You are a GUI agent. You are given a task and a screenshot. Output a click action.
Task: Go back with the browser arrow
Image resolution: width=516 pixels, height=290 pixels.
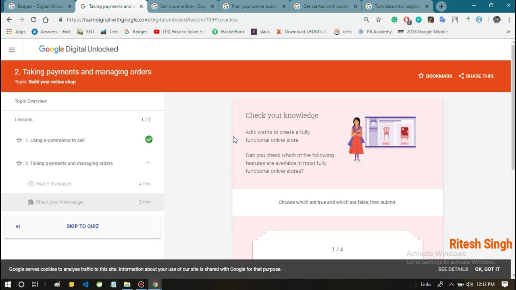(x=9, y=19)
